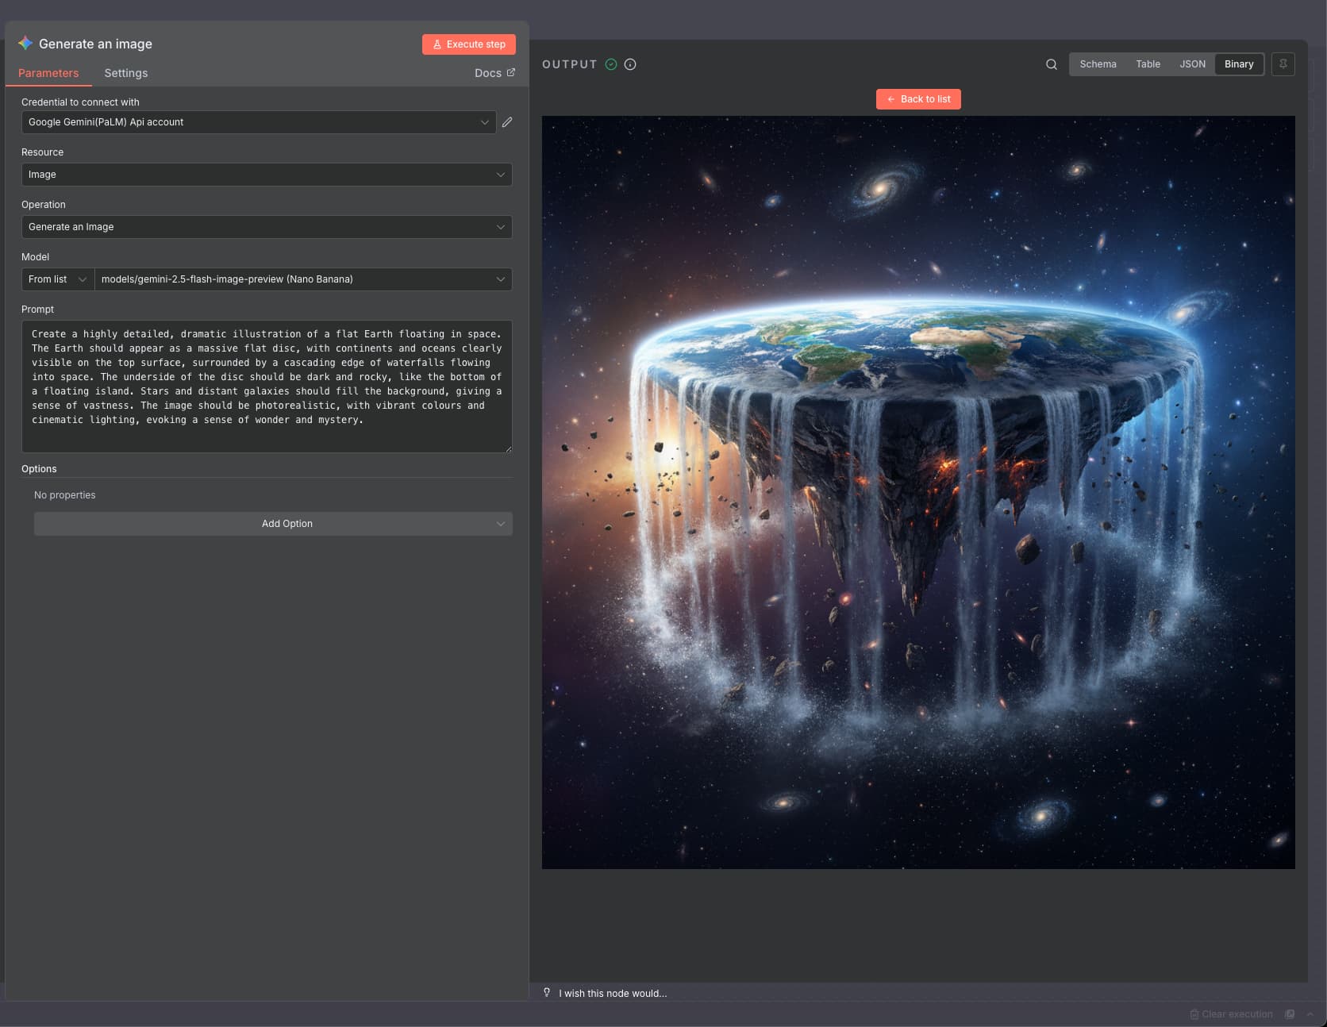Click the output search magnifier icon
Screen dimensions: 1327x1027
[x=1052, y=64]
